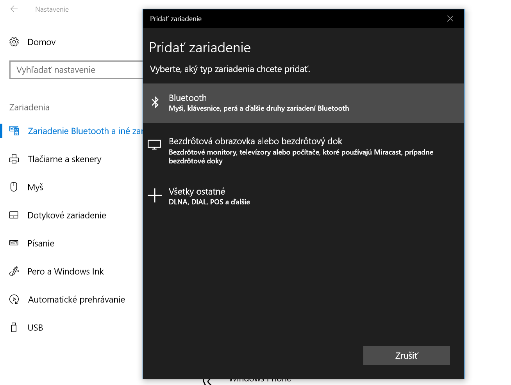Click the Bluetooth devices sidebar icon
This screenshot has height=385, width=511.
(x=14, y=131)
